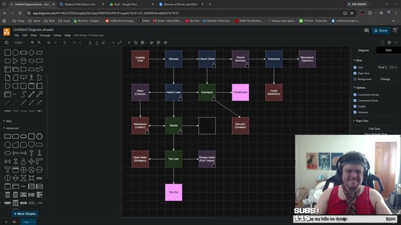
Task: Open the Extras menu
Action: [x=57, y=36]
